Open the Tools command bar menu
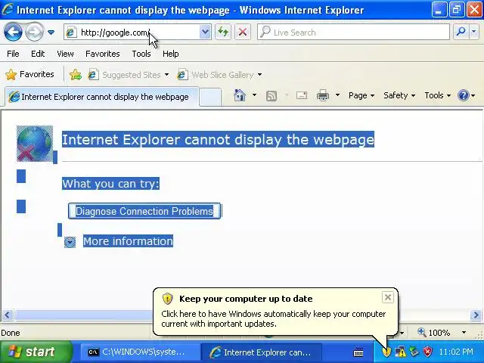Screen dimensions: 484x363 [437, 95]
